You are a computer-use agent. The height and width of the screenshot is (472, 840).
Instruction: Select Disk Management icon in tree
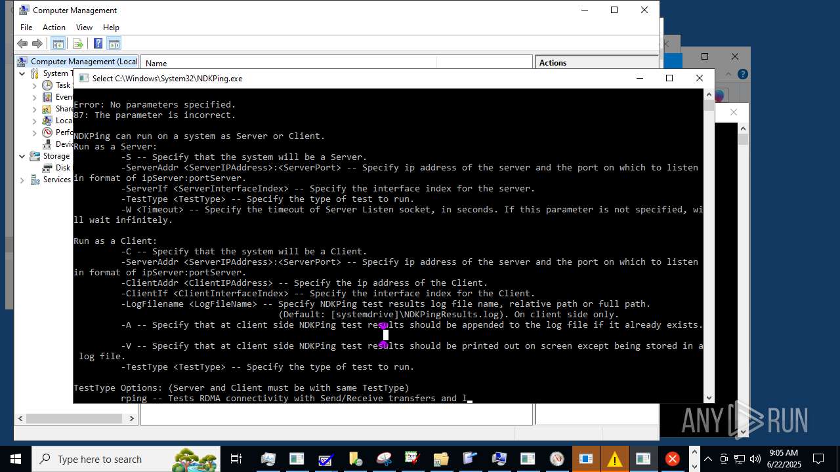47,168
